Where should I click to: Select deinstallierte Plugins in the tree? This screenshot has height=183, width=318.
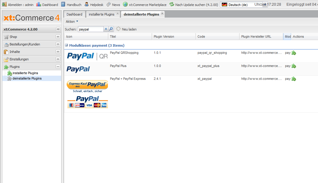(27, 79)
